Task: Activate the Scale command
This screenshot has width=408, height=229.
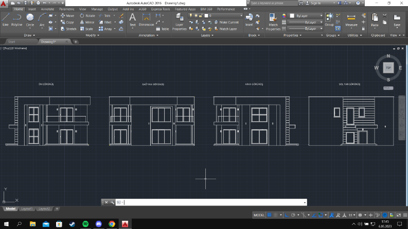Action: tap(86, 29)
